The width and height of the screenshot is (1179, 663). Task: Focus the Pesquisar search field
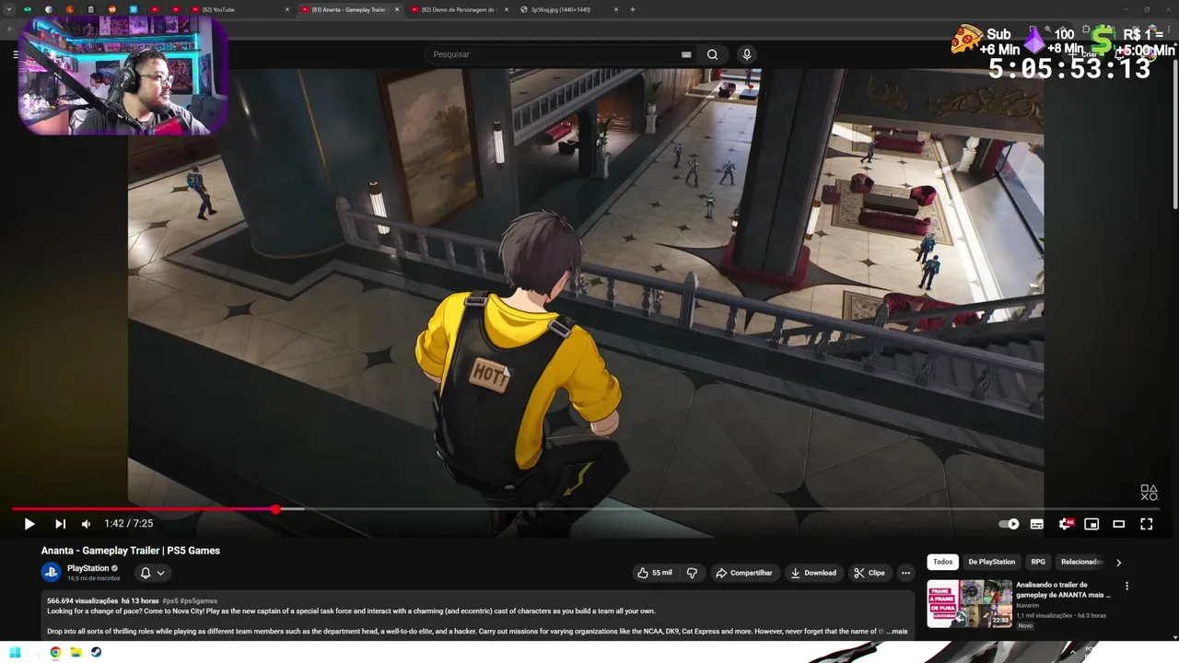tap(553, 54)
